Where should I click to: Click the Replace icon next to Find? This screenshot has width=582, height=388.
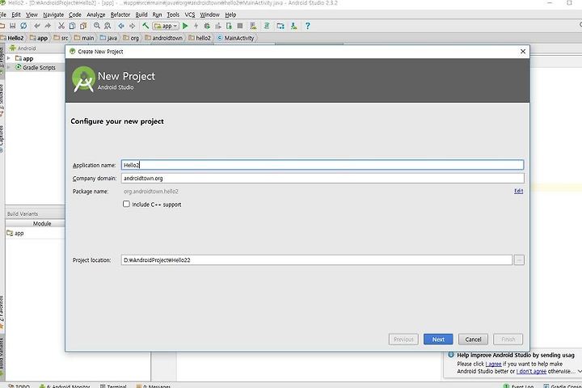click(108, 26)
